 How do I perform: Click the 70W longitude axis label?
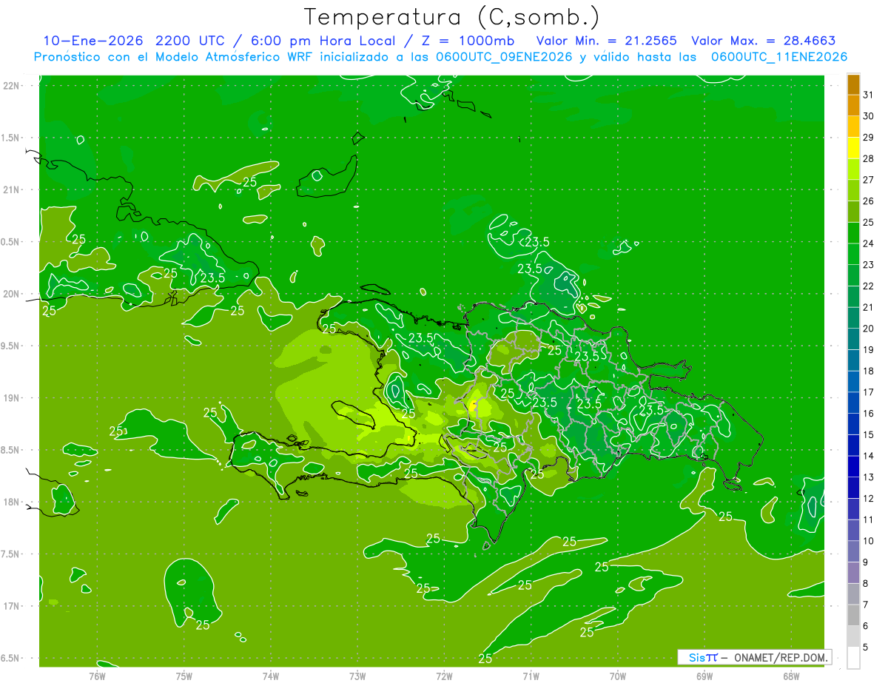coord(618,676)
